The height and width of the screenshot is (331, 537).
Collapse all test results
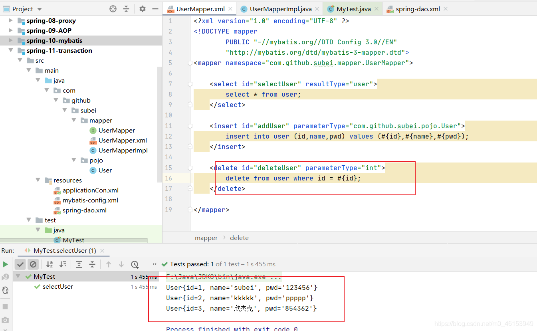click(92, 264)
